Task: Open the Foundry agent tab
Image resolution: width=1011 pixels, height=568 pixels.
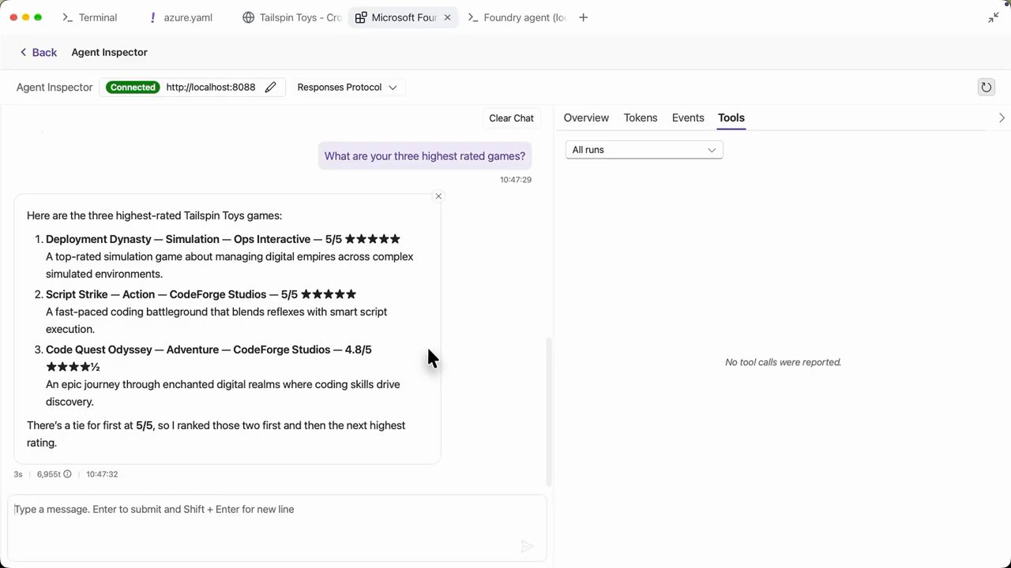Action: pyautogui.click(x=517, y=17)
